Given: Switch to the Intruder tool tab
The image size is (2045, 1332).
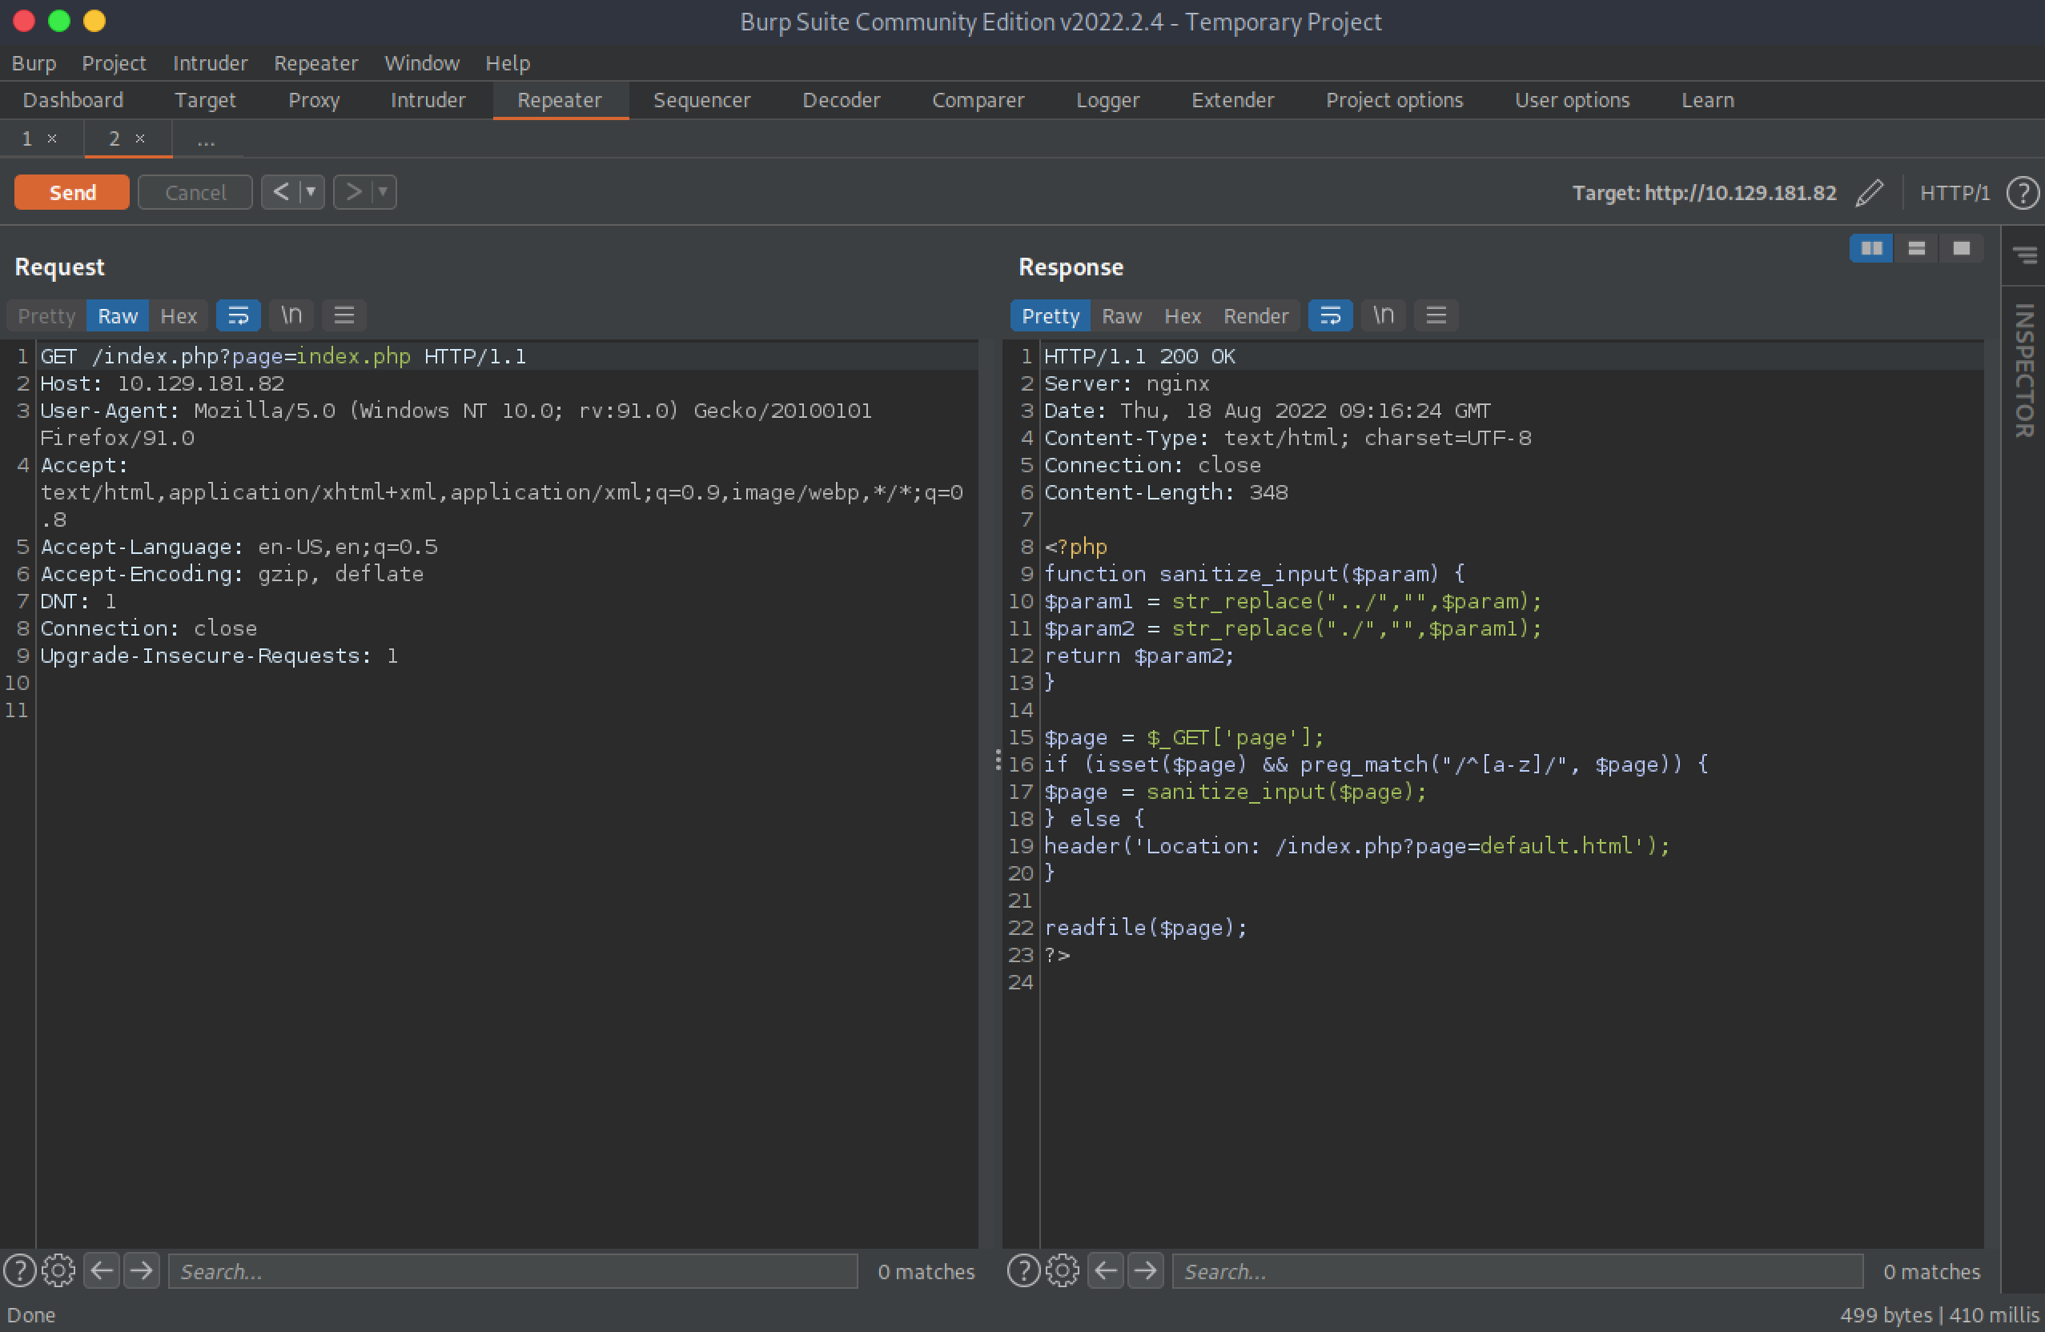Looking at the screenshot, I should point(427,99).
